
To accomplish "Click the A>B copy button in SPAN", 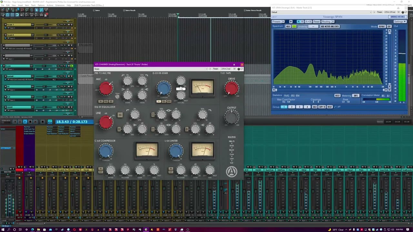I will pos(308,22).
